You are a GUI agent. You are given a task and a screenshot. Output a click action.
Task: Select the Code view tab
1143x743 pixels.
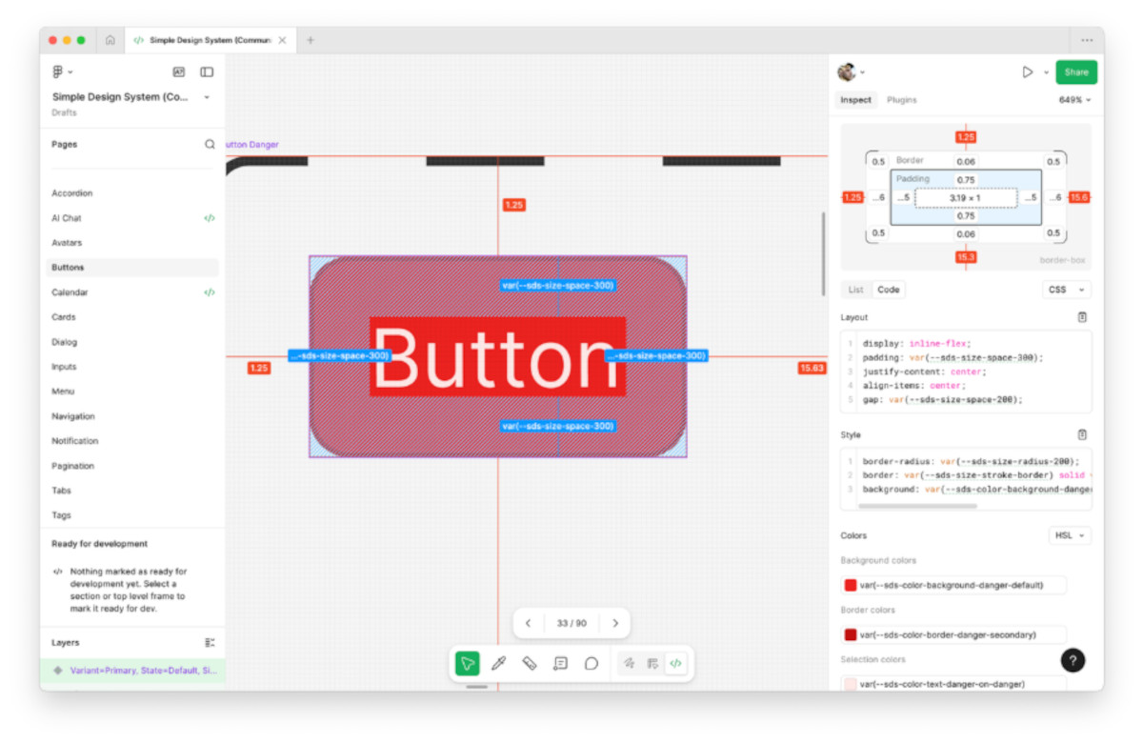(x=889, y=290)
